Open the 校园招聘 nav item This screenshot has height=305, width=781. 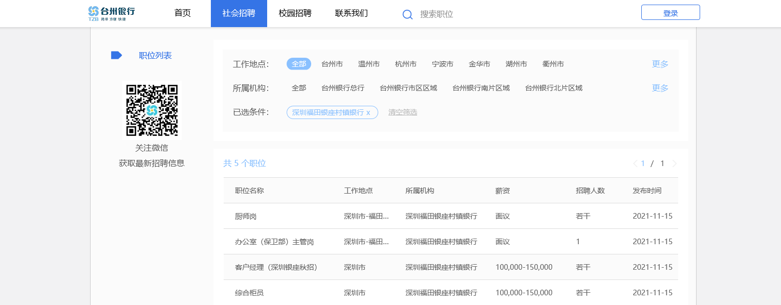click(295, 13)
